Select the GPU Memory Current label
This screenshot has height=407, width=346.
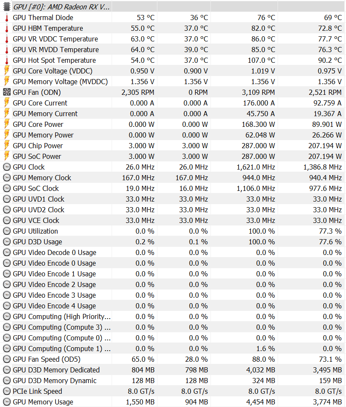pos(45,114)
